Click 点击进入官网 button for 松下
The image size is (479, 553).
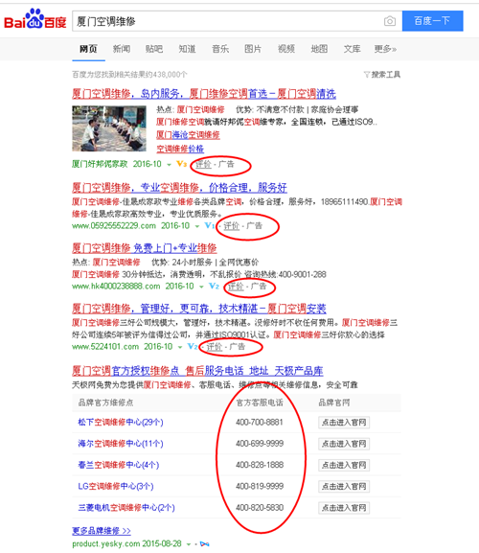coord(344,422)
